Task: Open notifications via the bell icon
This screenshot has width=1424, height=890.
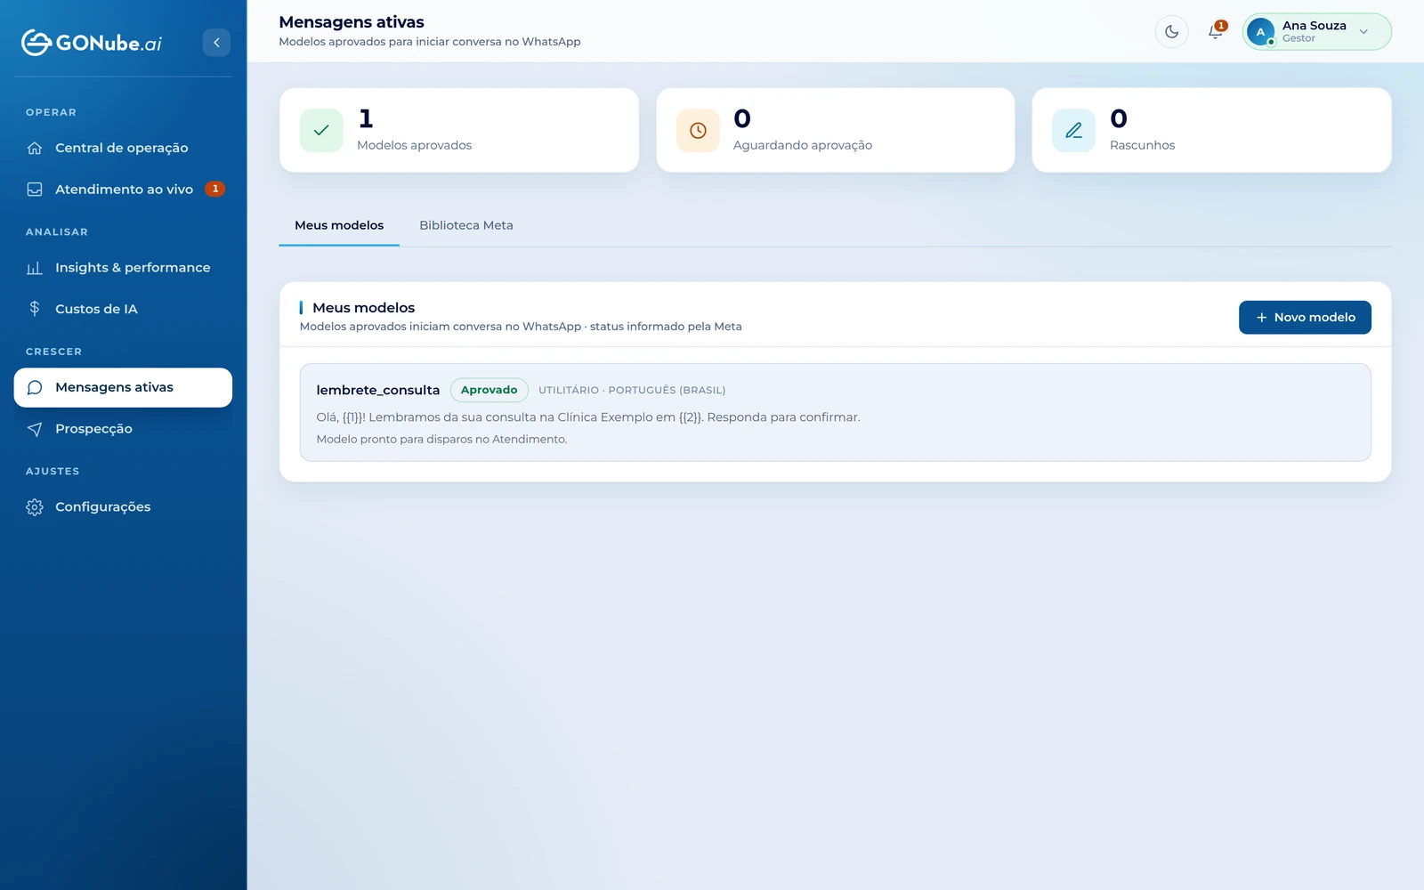Action: [x=1215, y=32]
